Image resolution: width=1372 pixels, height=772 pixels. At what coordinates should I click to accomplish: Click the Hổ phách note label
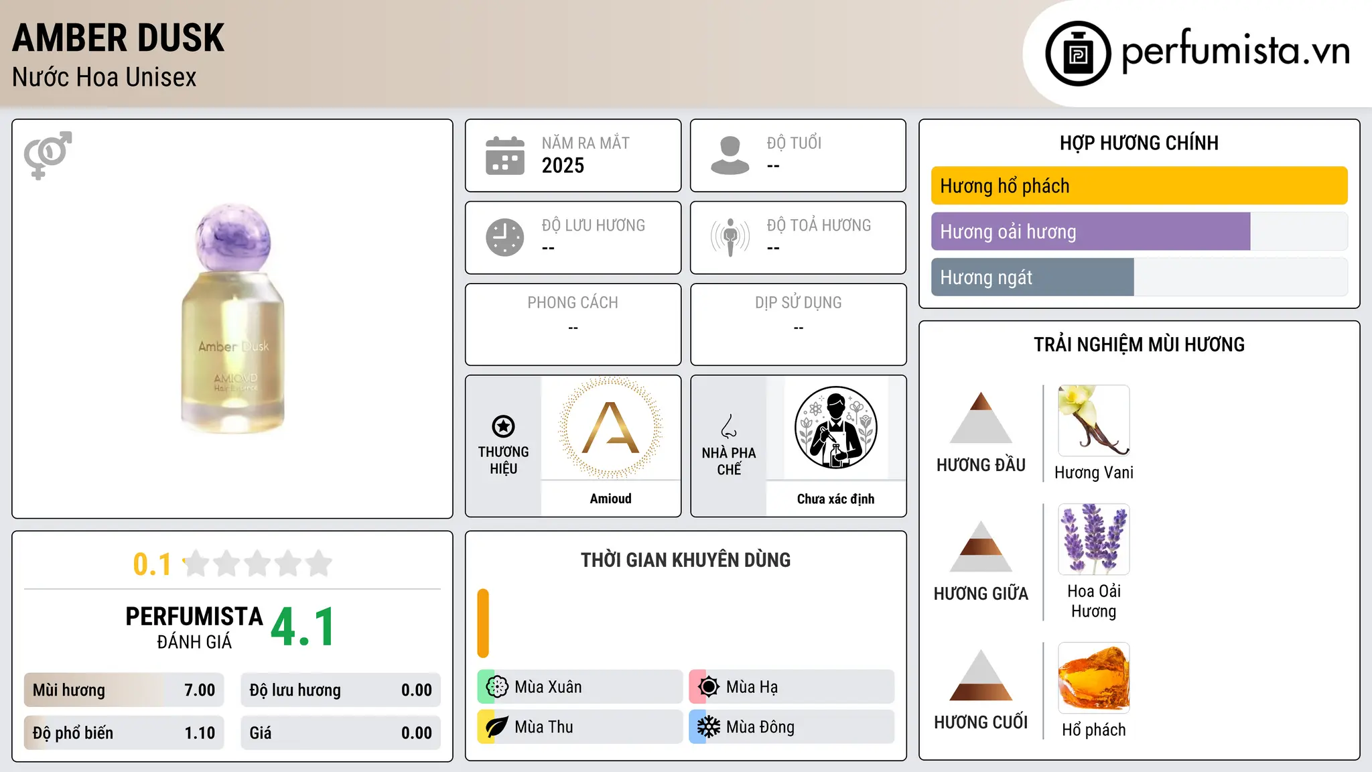(x=1094, y=730)
